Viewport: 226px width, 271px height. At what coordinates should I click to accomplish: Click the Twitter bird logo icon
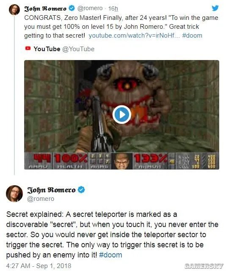point(215,8)
